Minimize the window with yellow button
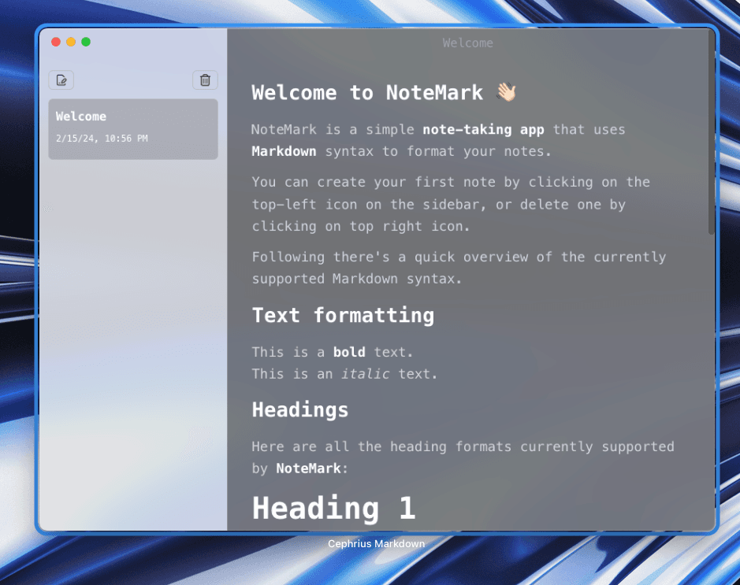Screen dimensions: 740x585 tap(71, 42)
